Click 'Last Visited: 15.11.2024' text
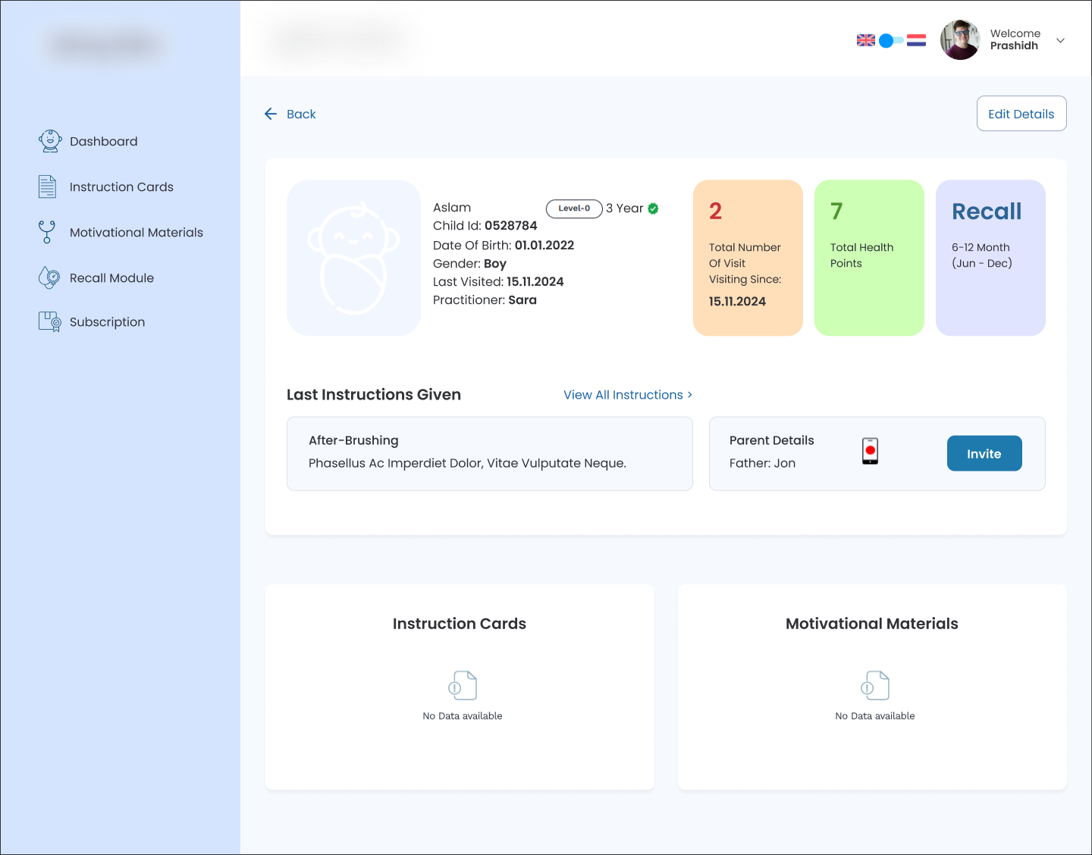 (498, 282)
